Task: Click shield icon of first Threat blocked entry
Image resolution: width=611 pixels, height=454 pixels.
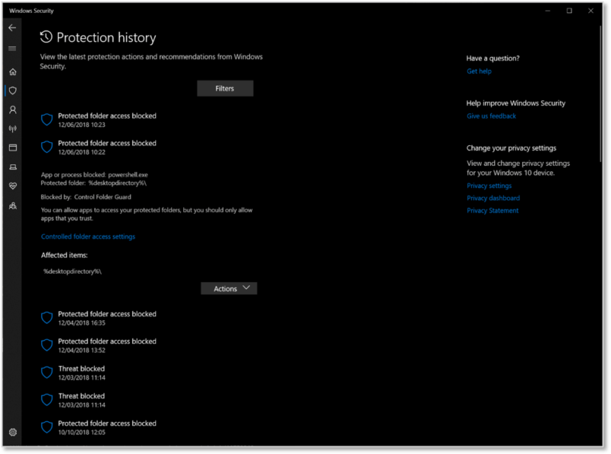Action: pos(47,372)
